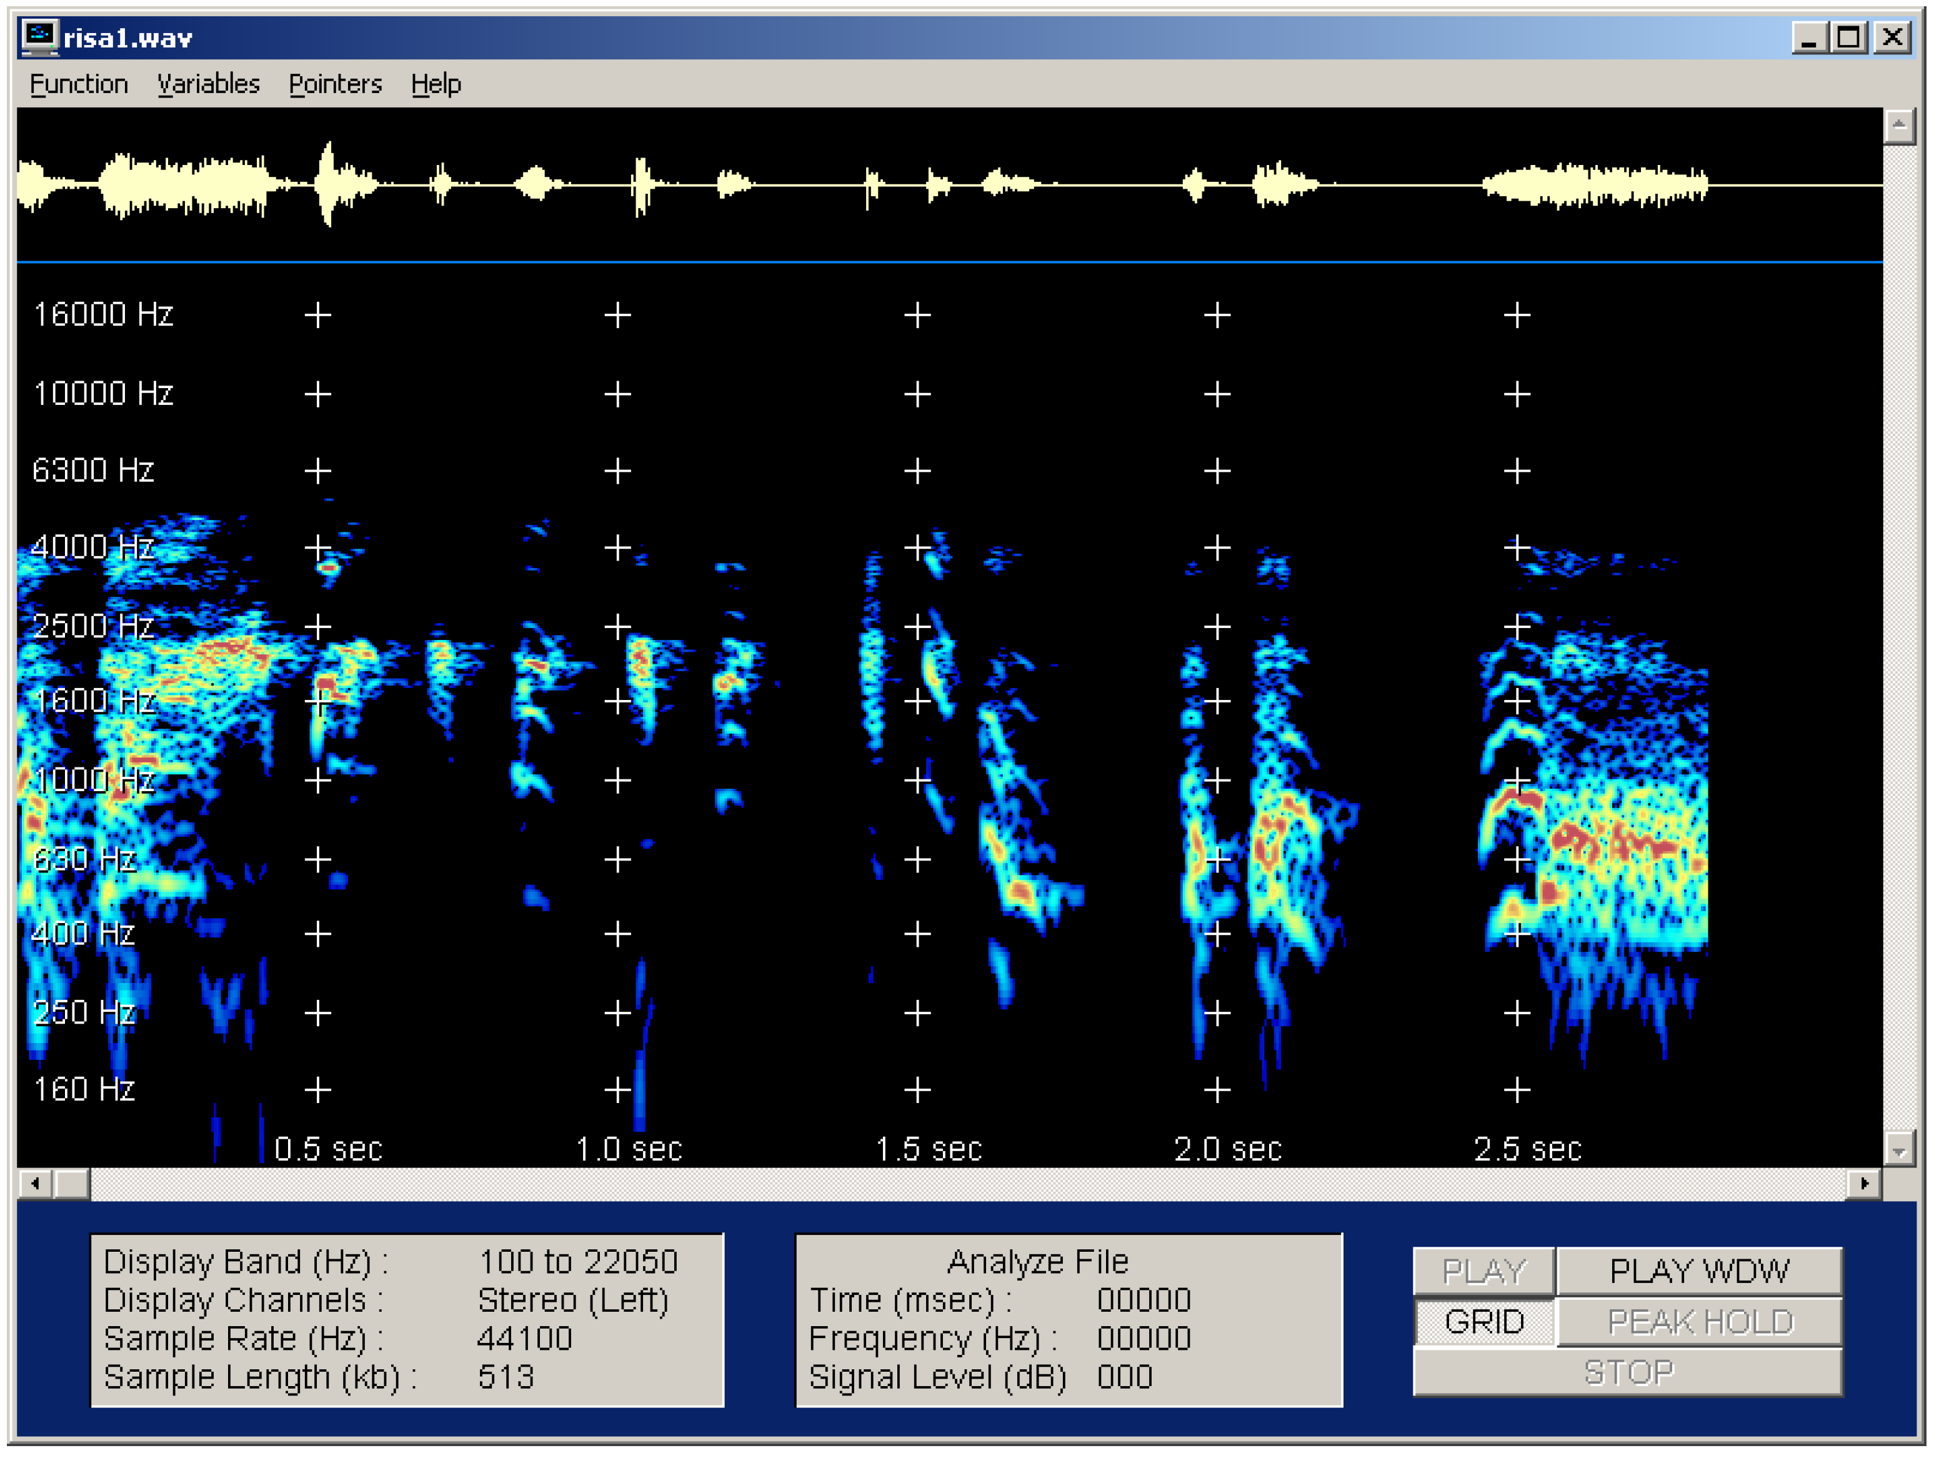The width and height of the screenshot is (1939, 1458).
Task: Maximize the risa1.wav window
Action: tap(1849, 37)
